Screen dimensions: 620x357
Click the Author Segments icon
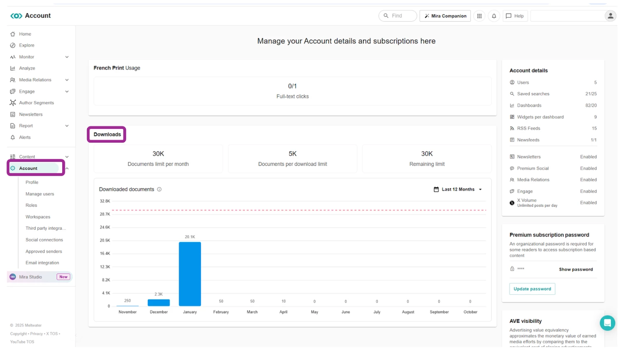tap(13, 103)
